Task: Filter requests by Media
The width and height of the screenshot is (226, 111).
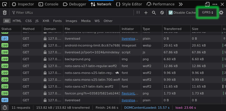Action: 86,21
